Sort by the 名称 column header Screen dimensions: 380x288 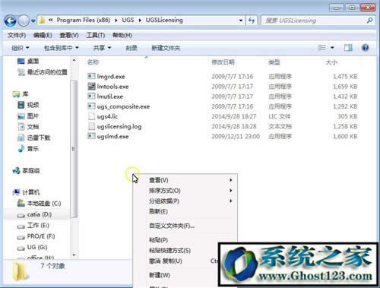(93, 62)
